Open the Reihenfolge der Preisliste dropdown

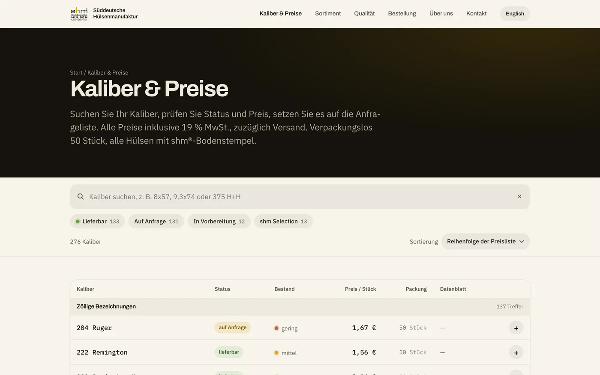pyautogui.click(x=486, y=241)
